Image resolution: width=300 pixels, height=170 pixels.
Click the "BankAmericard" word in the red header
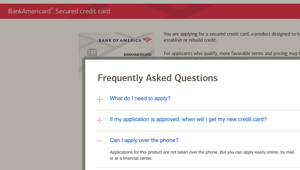click(29, 11)
